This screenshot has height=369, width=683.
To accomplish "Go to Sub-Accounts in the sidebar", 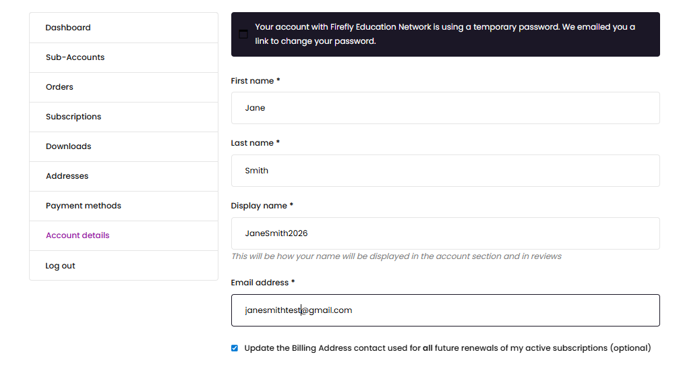I will click(75, 57).
